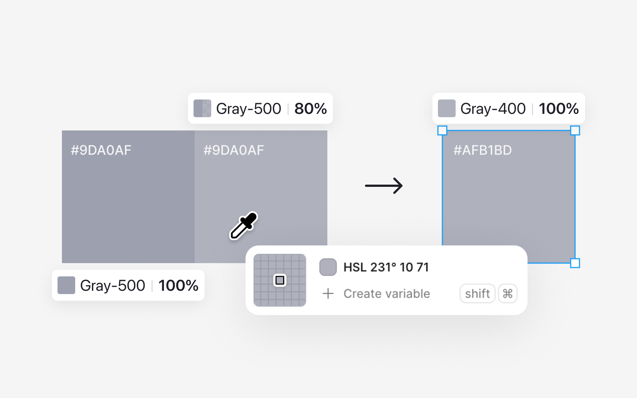Image resolution: width=637 pixels, height=398 pixels.
Task: Click the right-pointing arrow icon
Action: [383, 186]
